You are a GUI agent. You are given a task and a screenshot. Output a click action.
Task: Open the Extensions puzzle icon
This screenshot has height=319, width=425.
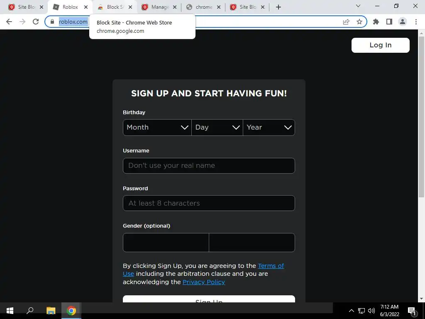(x=376, y=22)
